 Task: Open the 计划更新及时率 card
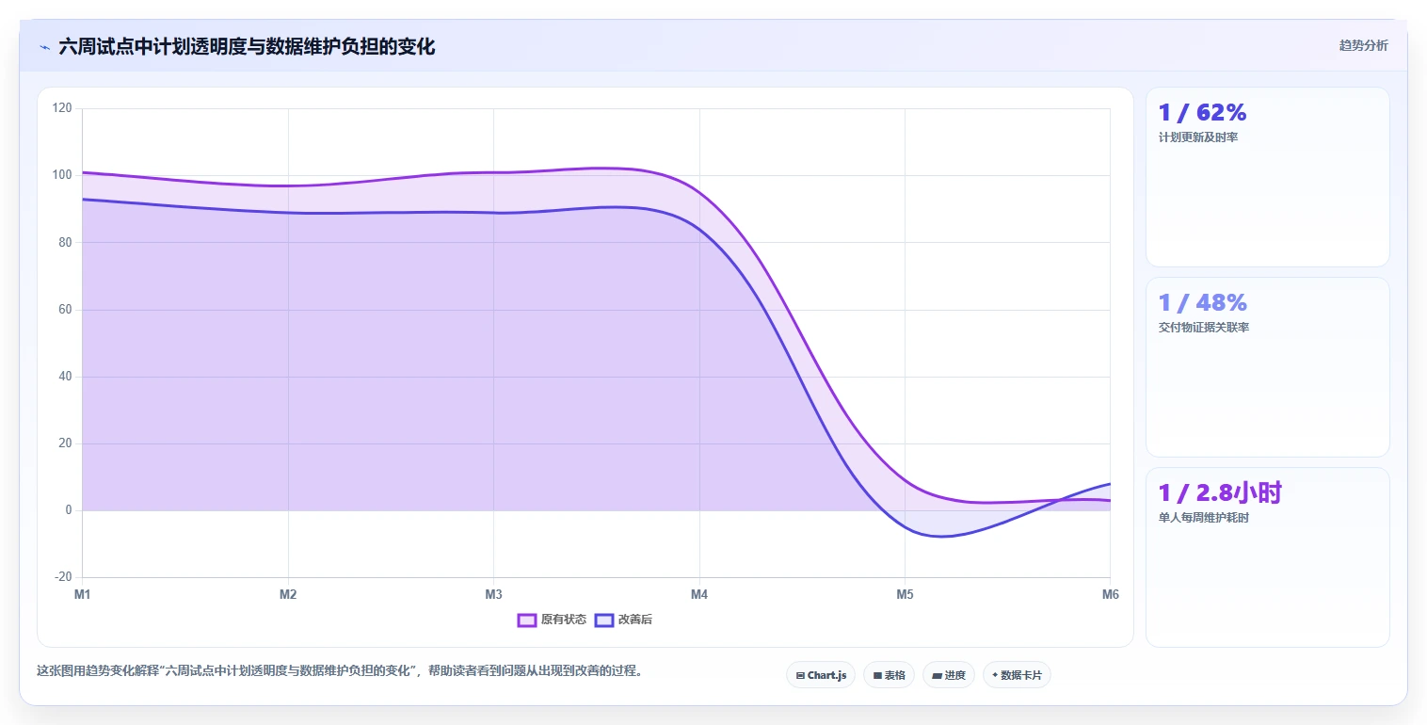click(x=1267, y=177)
